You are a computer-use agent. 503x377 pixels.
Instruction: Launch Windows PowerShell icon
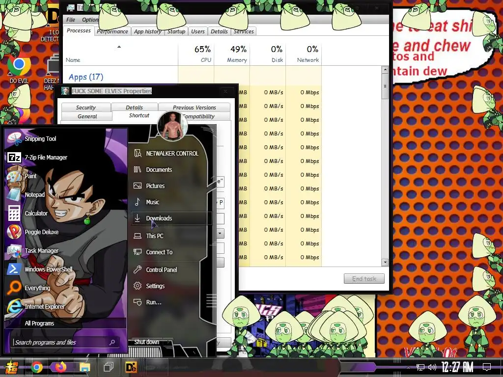pos(14,269)
